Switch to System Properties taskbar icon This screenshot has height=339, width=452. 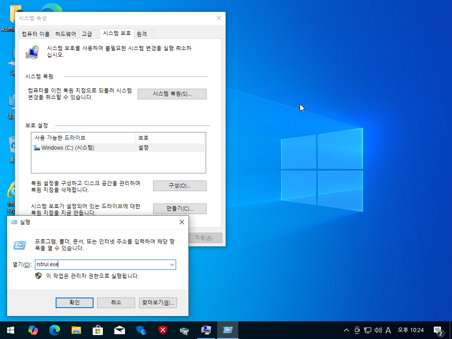pos(206,330)
